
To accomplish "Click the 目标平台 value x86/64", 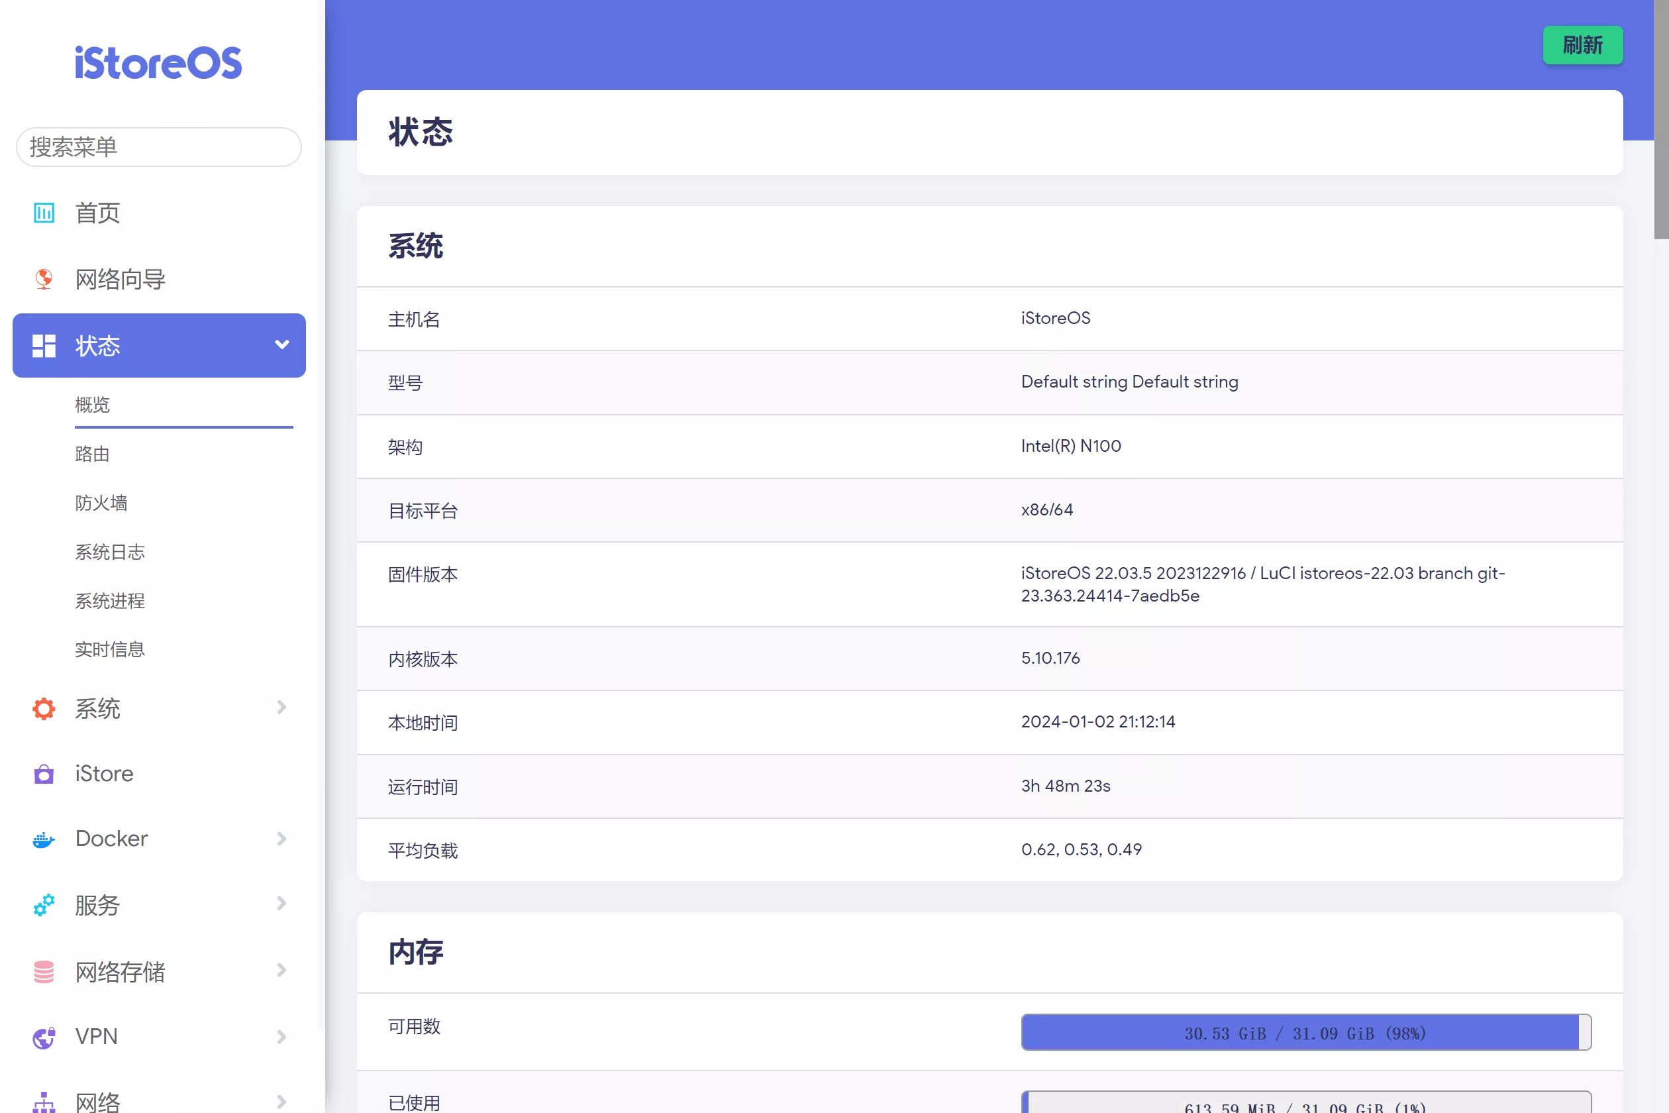I will pos(1046,509).
